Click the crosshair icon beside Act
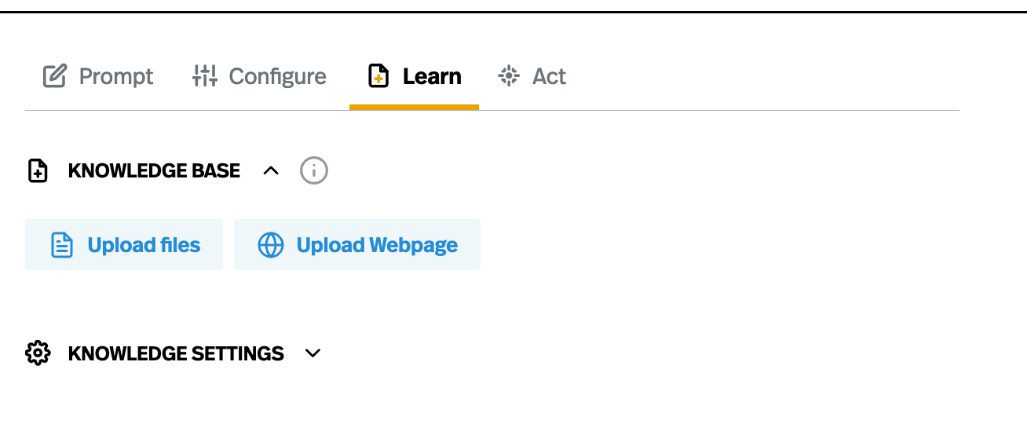 (509, 76)
